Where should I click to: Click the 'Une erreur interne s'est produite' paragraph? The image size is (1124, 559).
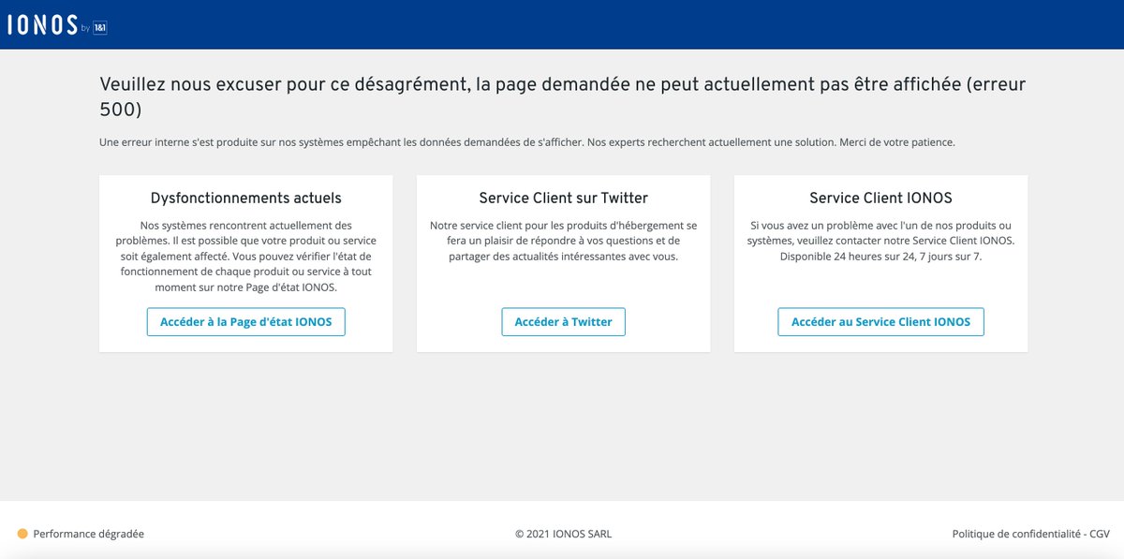click(x=527, y=142)
